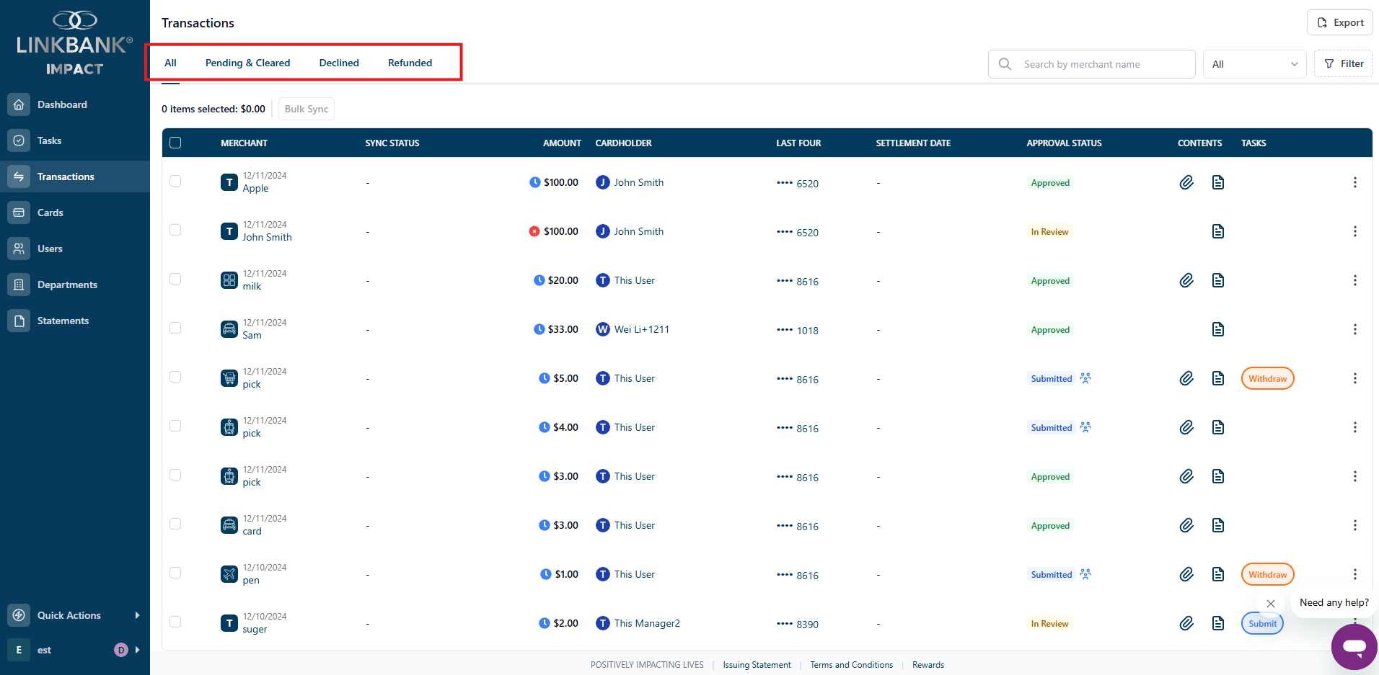
Task: Tick the select-all checkbox in table header
Action: click(175, 143)
